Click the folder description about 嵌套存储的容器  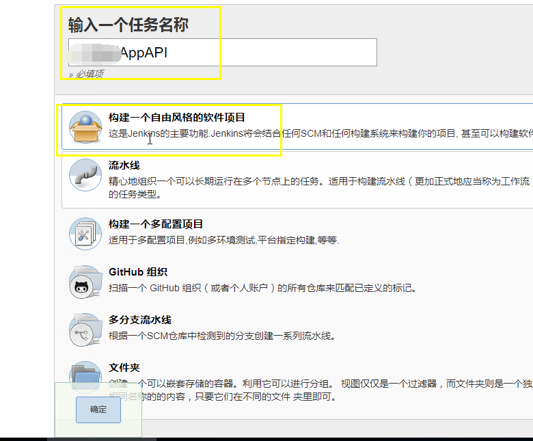click(x=320, y=390)
